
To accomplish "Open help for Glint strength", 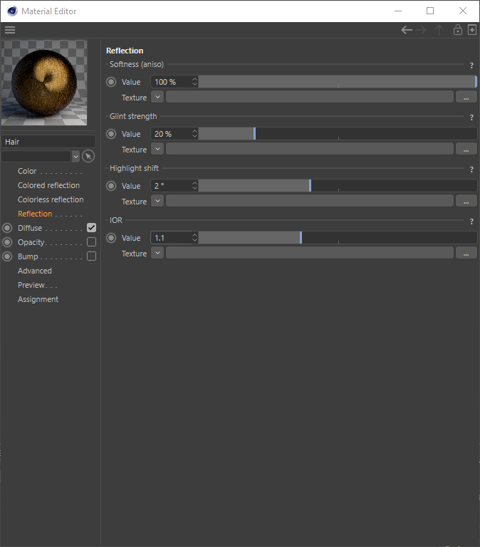I will click(x=471, y=118).
